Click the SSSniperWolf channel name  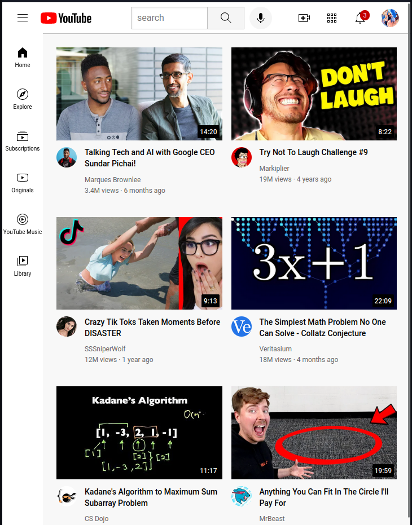pyautogui.click(x=105, y=349)
